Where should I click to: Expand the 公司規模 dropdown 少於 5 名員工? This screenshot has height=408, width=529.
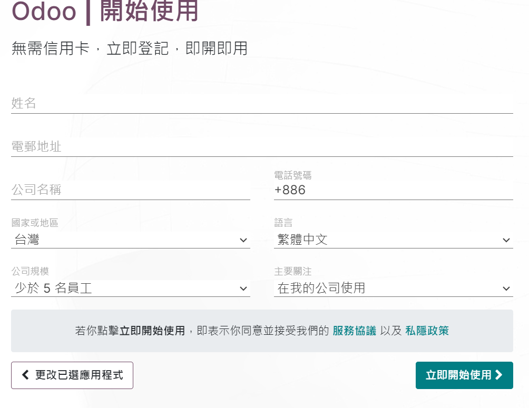[131, 288]
